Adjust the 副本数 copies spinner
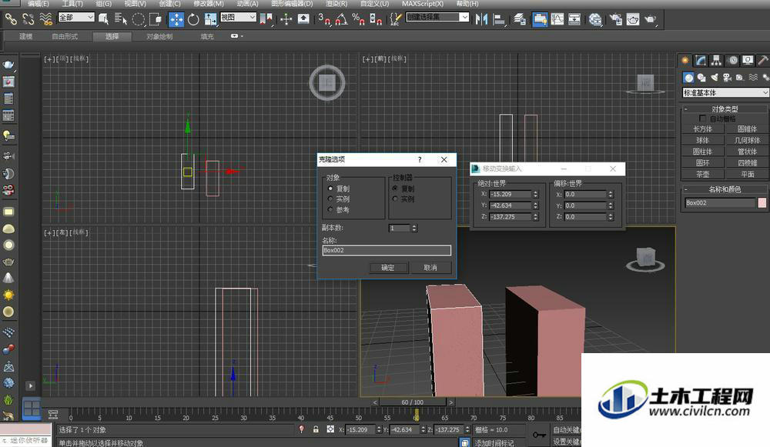This screenshot has width=770, height=447. click(x=414, y=229)
